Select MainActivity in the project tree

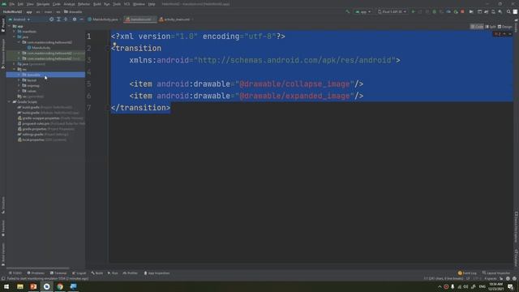pyautogui.click(x=41, y=48)
